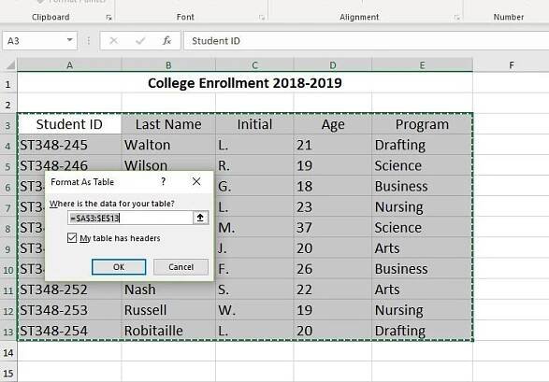Click the Drafting cell in row 4
549x382 pixels.
tap(422, 145)
